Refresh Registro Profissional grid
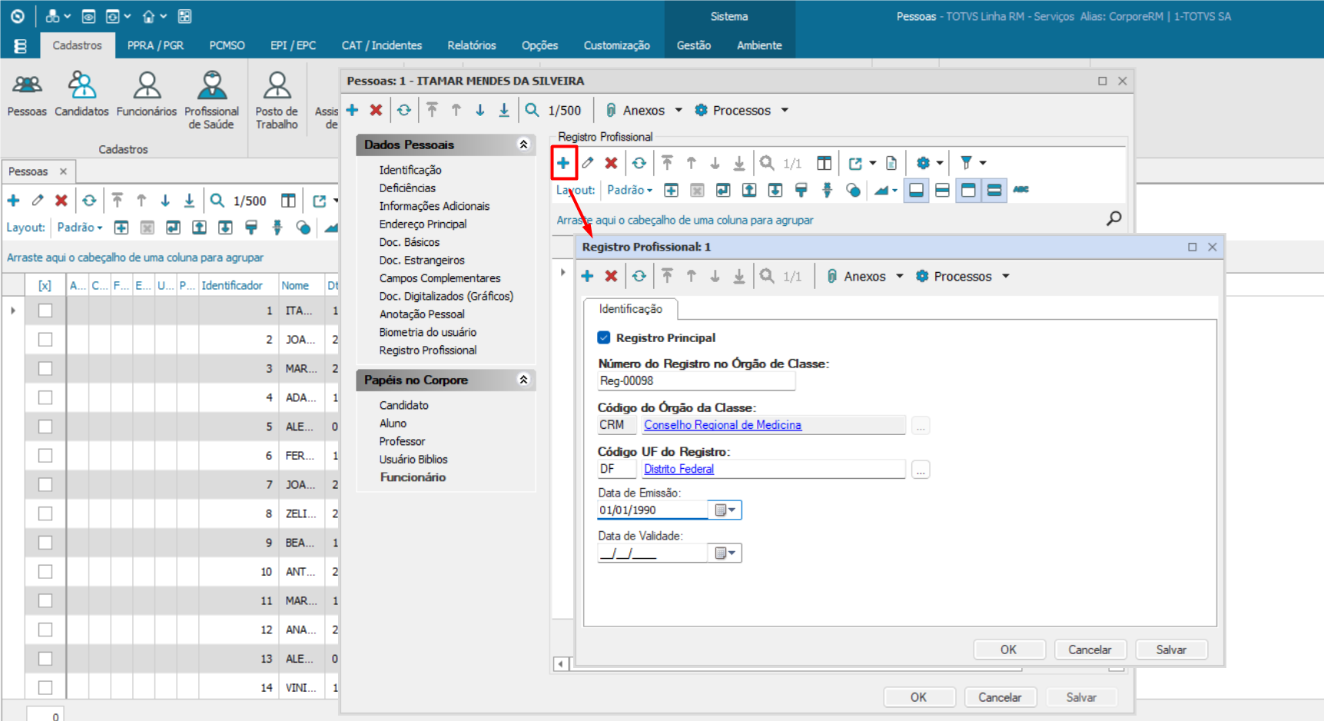 pyautogui.click(x=639, y=163)
